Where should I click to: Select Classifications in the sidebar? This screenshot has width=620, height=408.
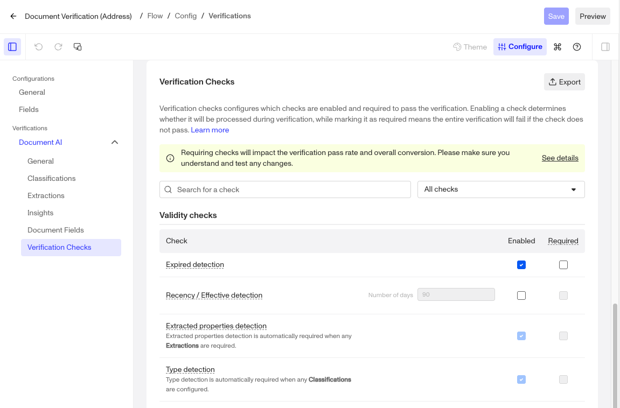[52, 178]
